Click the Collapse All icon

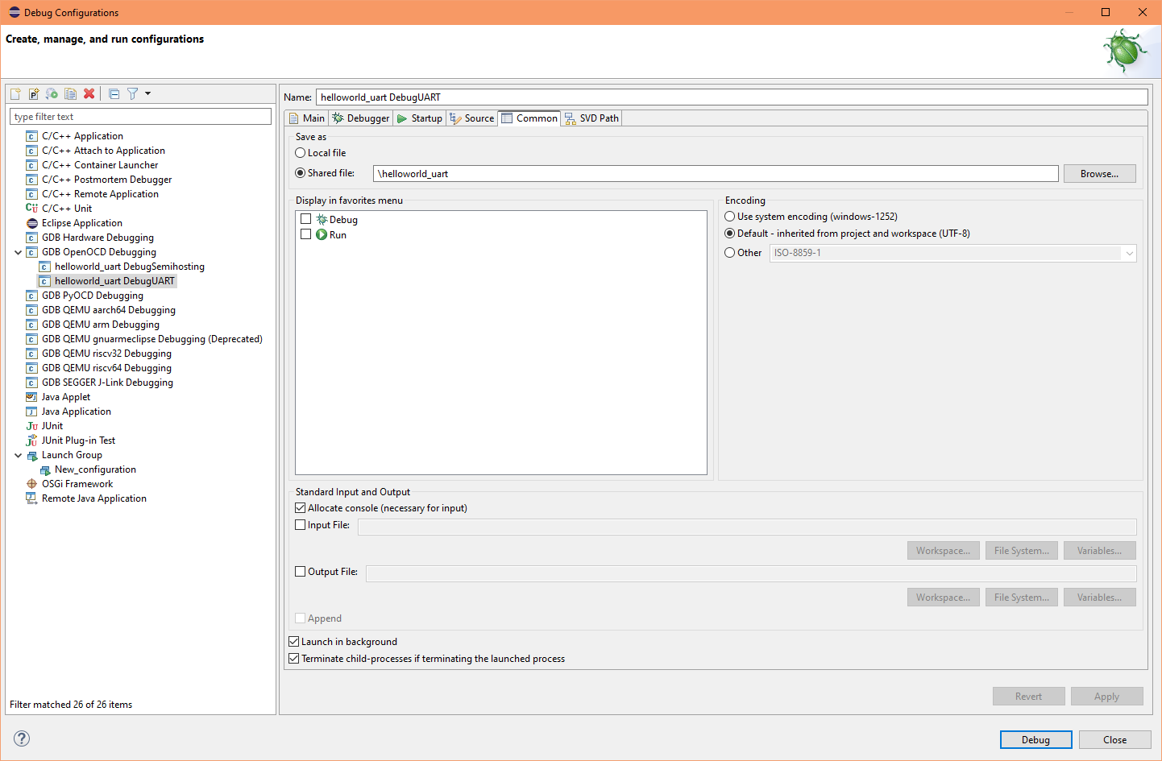(x=114, y=93)
